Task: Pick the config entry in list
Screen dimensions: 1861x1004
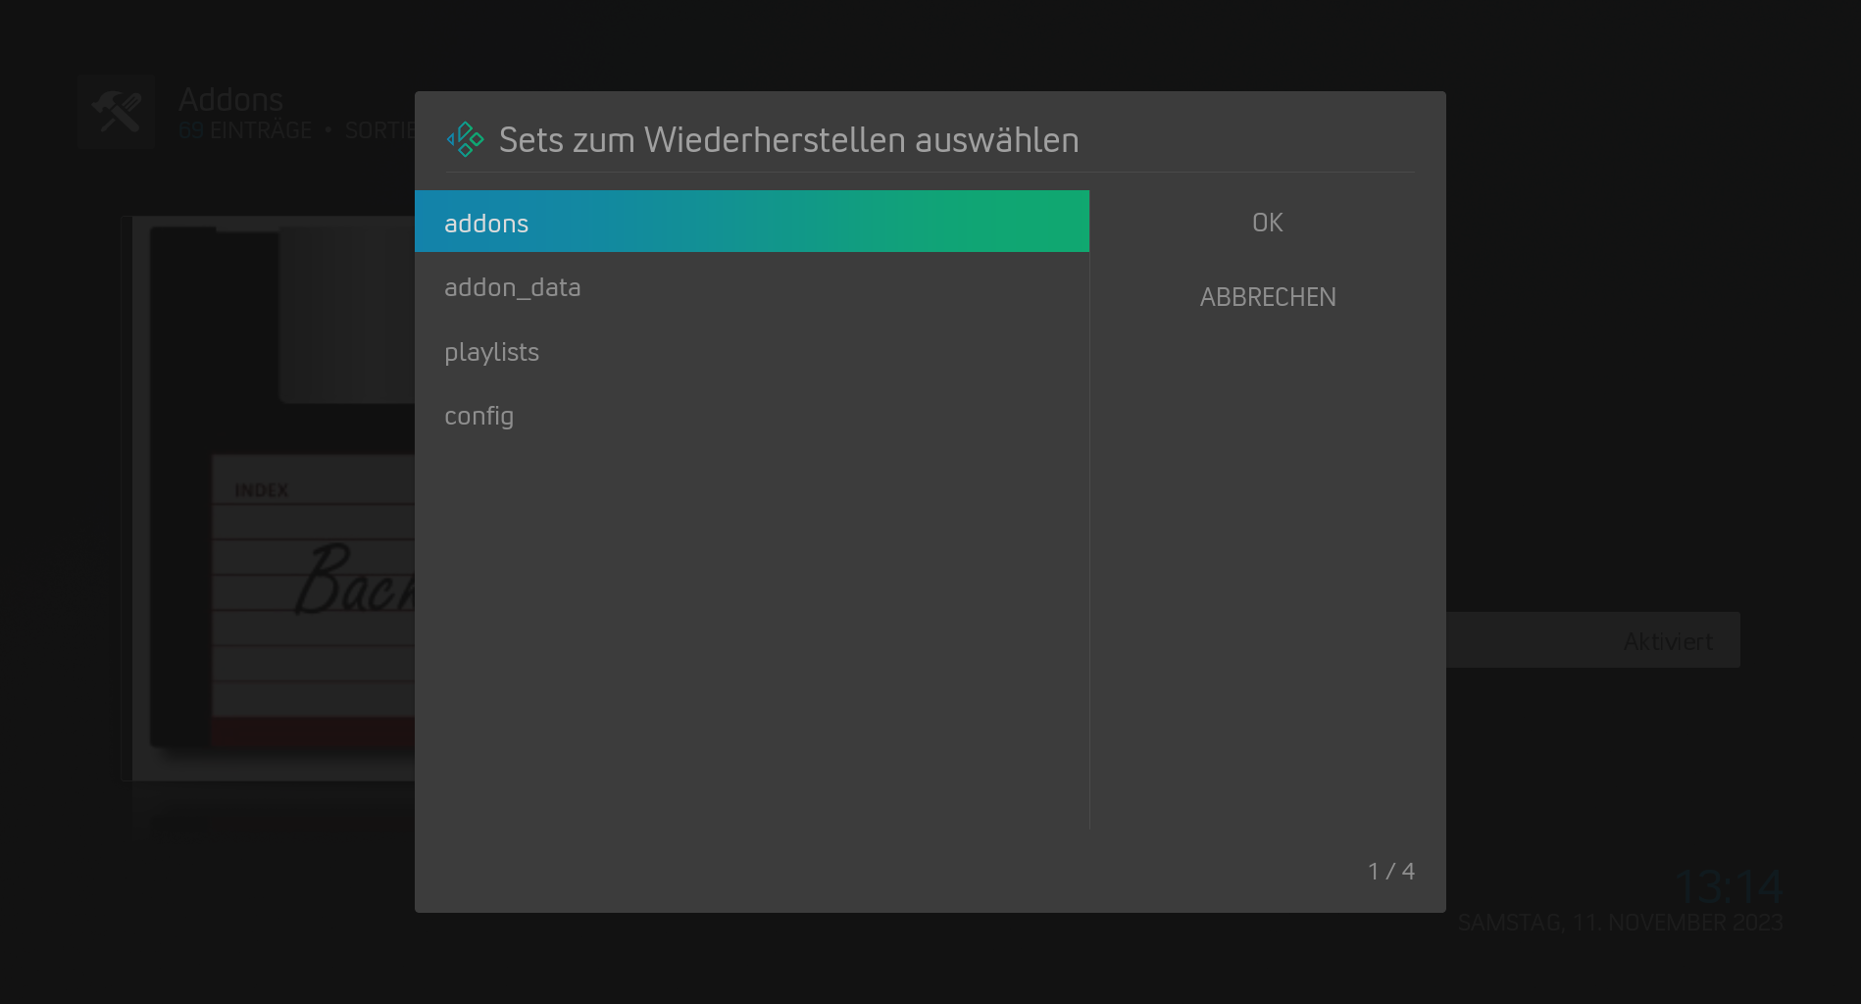Action: 752,416
